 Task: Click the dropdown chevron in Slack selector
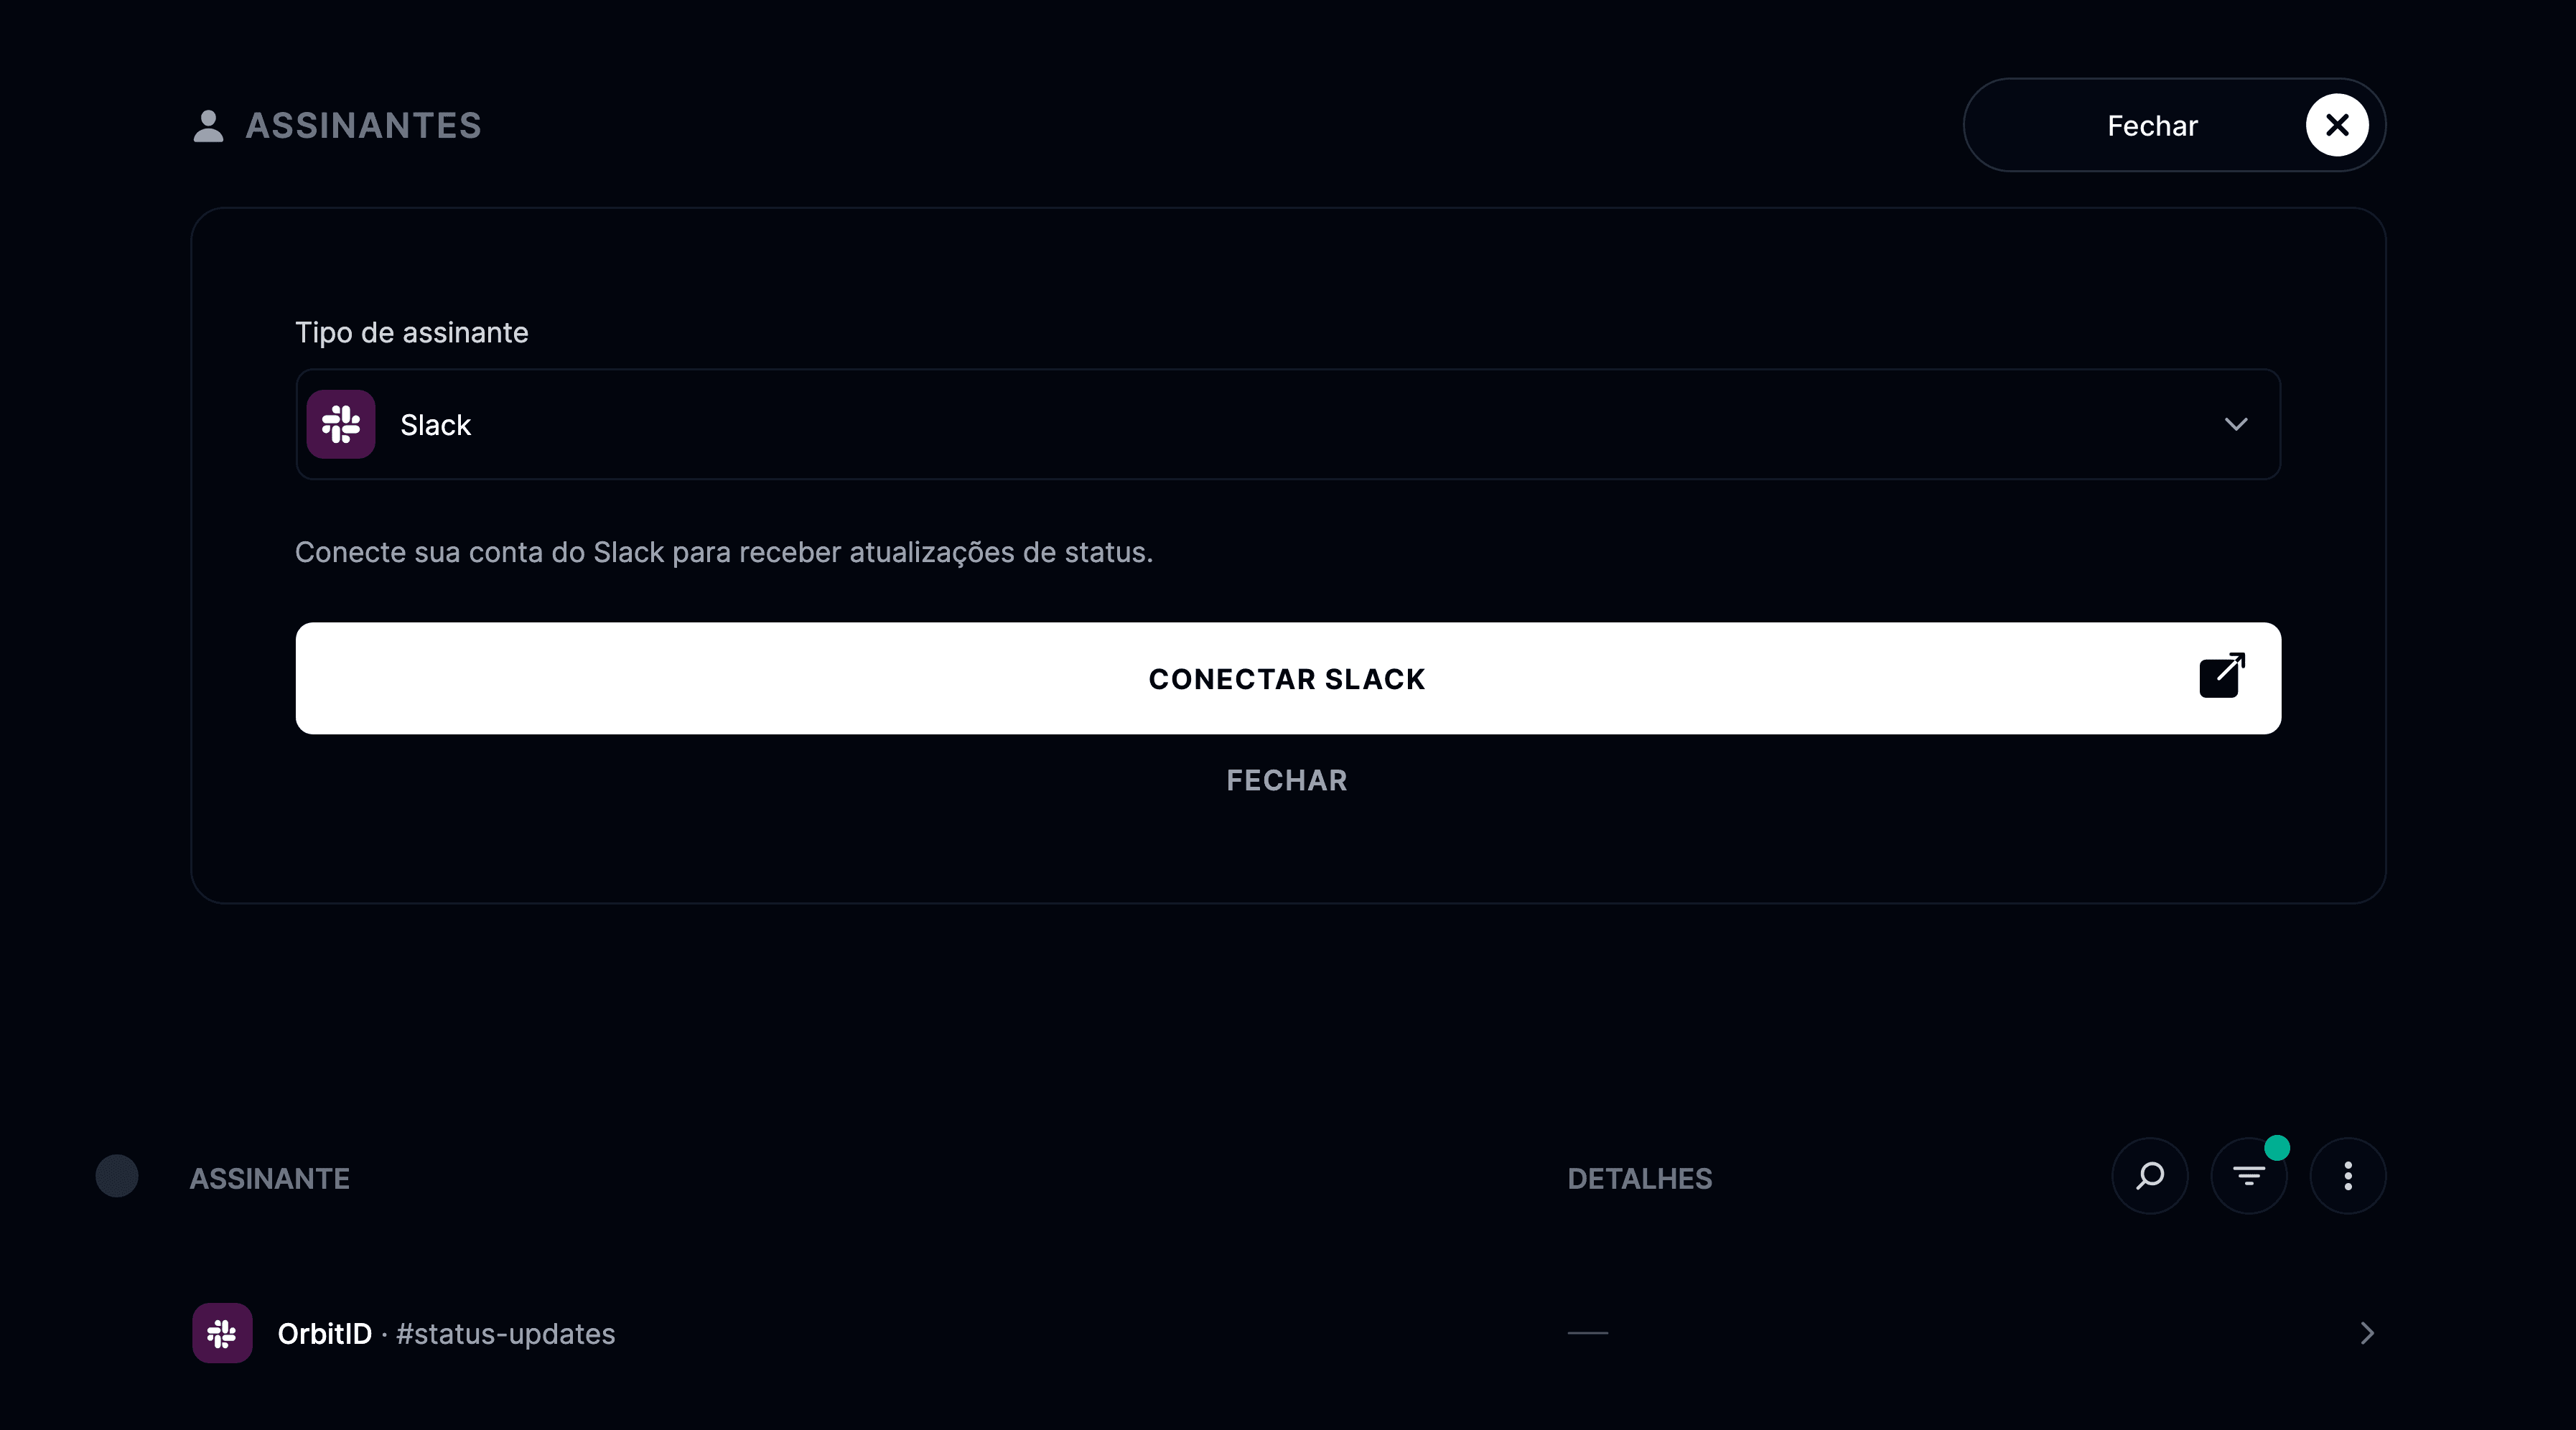pos(2236,424)
